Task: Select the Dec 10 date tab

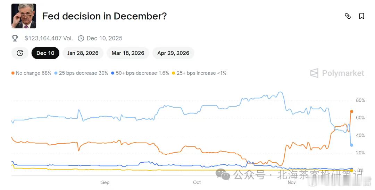Action: point(45,53)
